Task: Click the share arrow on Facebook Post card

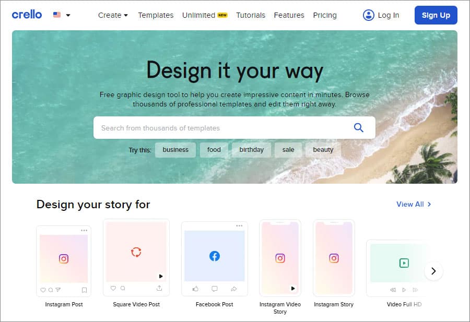Action: (x=234, y=289)
